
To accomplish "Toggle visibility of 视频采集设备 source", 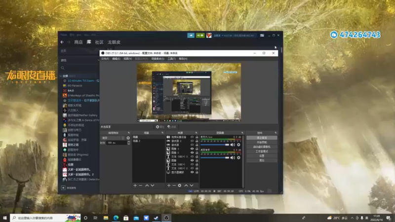I will coord(192,137).
